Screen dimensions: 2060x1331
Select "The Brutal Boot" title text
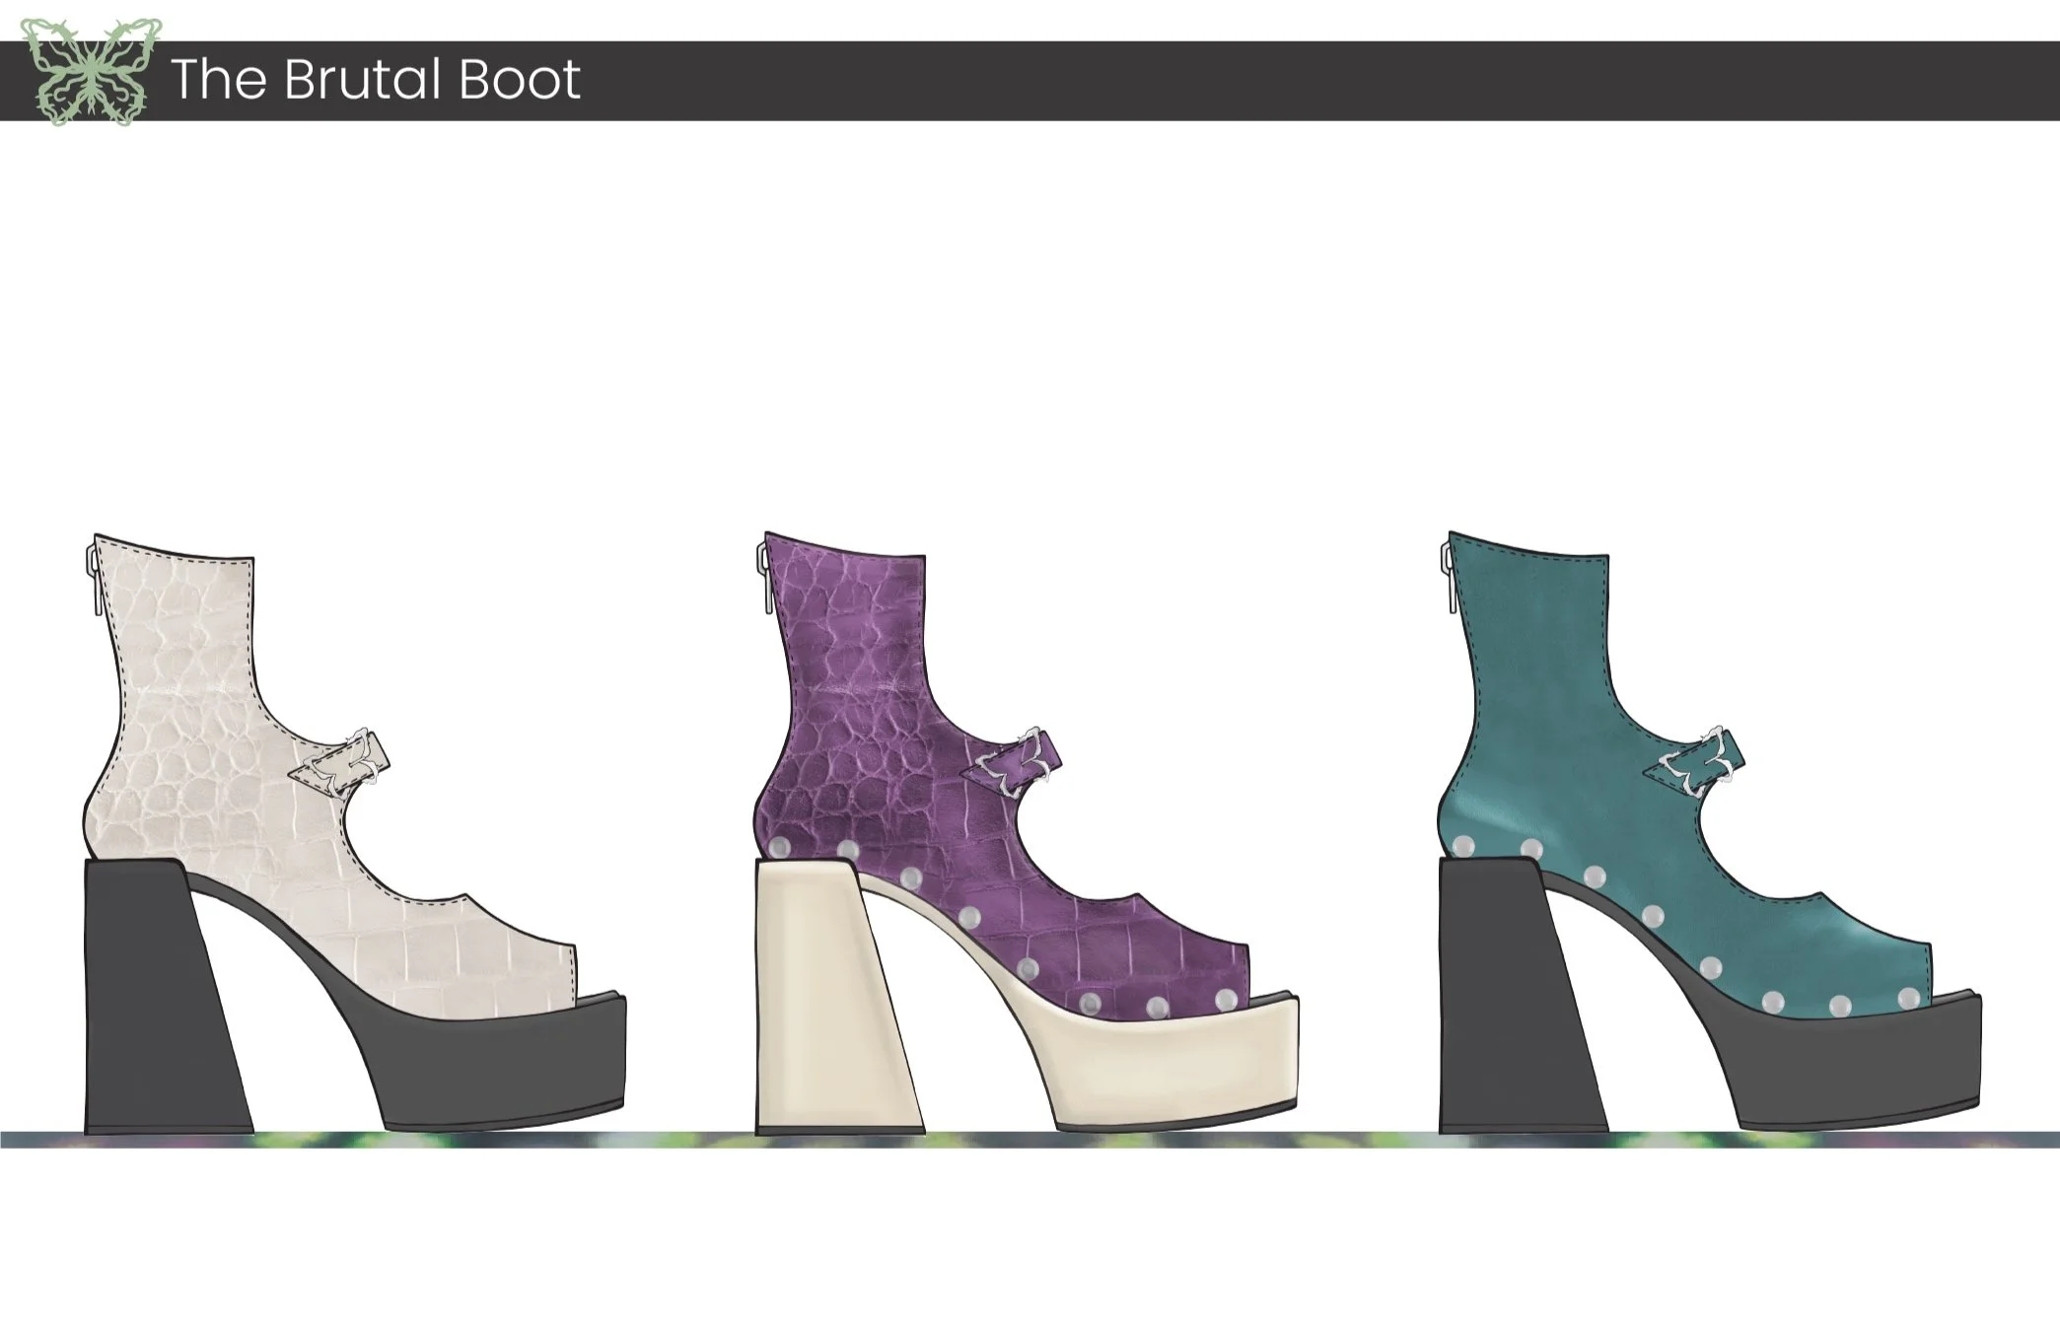click(x=376, y=80)
